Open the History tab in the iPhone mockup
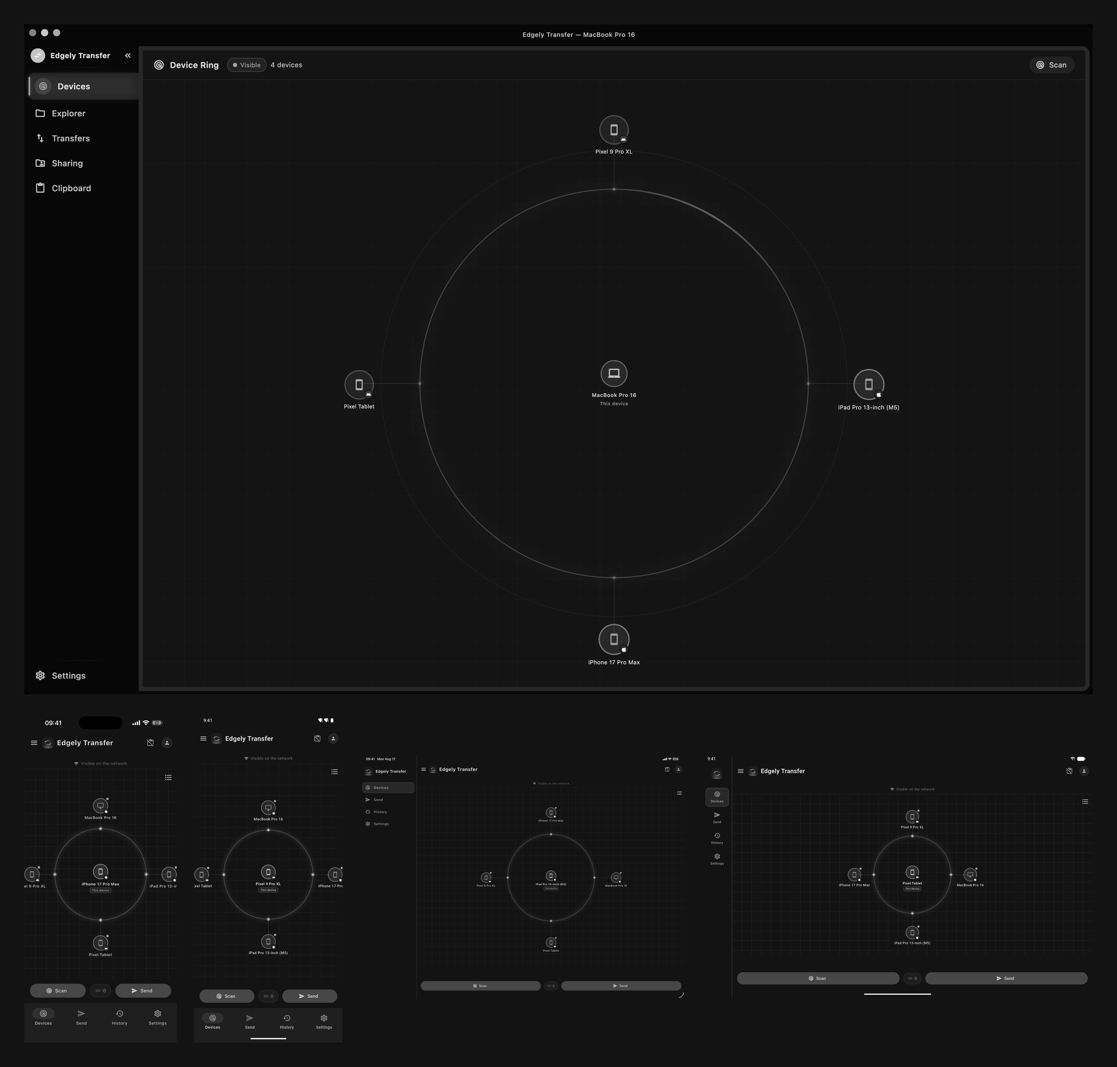Screen dimensions: 1117x1067 (119, 1017)
